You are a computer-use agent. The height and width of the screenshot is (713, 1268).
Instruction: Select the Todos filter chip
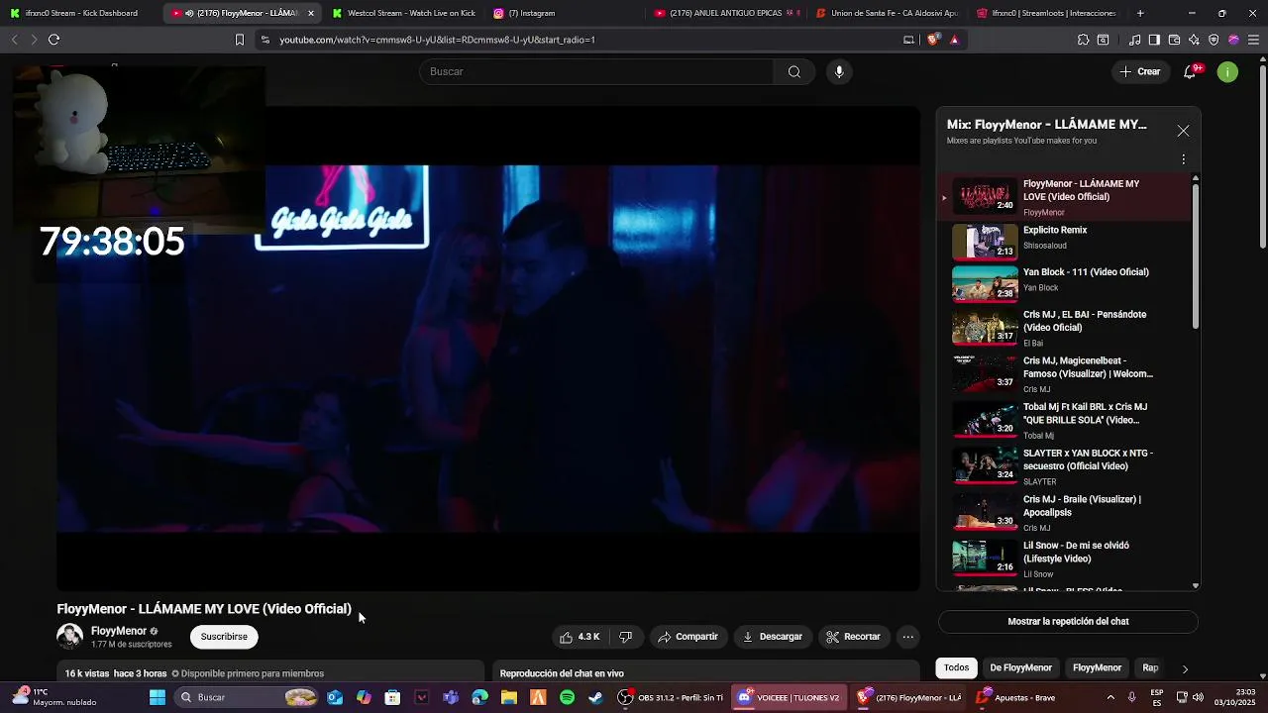point(956,667)
